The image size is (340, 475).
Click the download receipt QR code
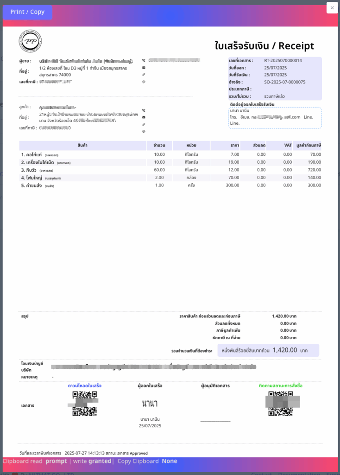85,404
